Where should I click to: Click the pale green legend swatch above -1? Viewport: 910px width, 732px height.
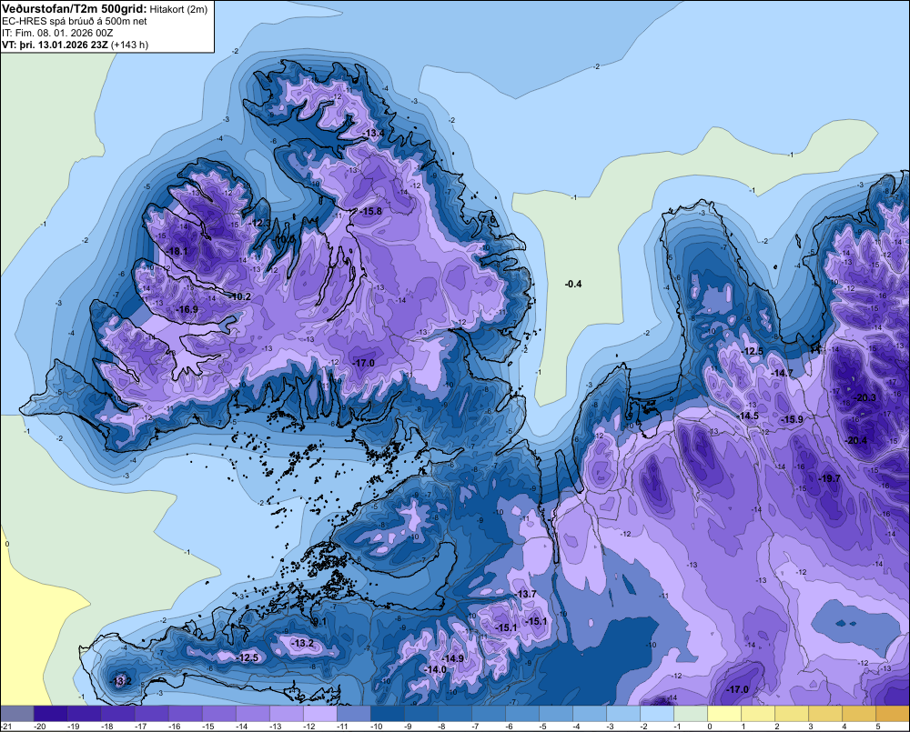pyautogui.click(x=691, y=714)
